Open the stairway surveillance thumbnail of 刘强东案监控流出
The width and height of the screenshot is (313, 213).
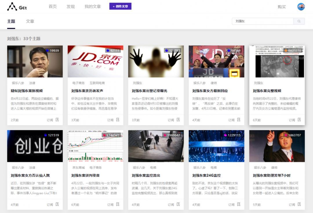coord(156,146)
